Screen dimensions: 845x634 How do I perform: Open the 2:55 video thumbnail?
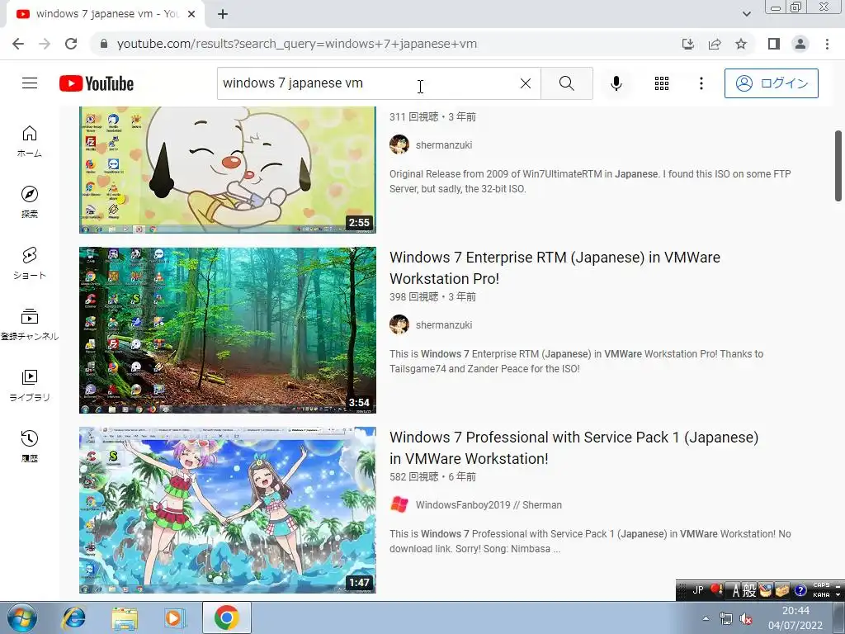[x=228, y=170]
